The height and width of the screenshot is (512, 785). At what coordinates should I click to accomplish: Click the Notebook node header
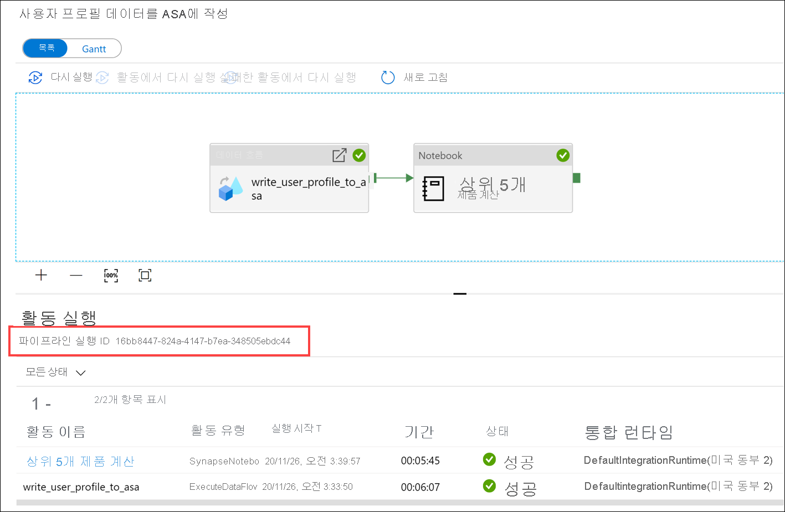click(x=493, y=156)
